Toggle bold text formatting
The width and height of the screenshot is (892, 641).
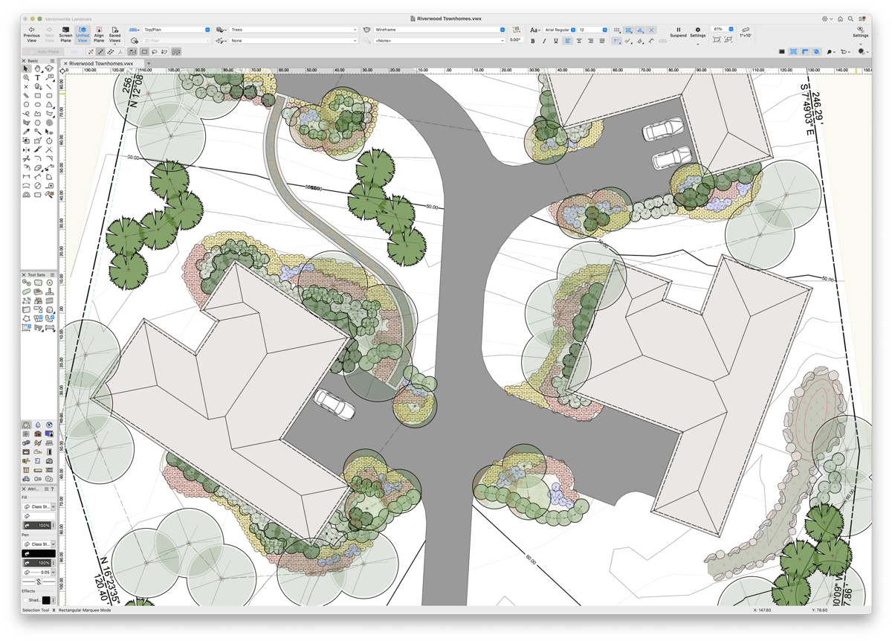532,40
